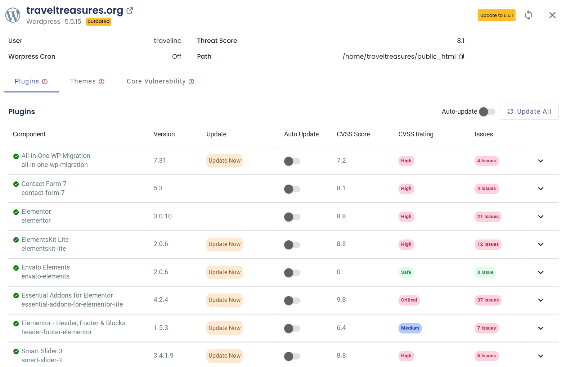Expand Header, Footer & Blocks row
This screenshot has height=367, width=566.
click(540, 328)
